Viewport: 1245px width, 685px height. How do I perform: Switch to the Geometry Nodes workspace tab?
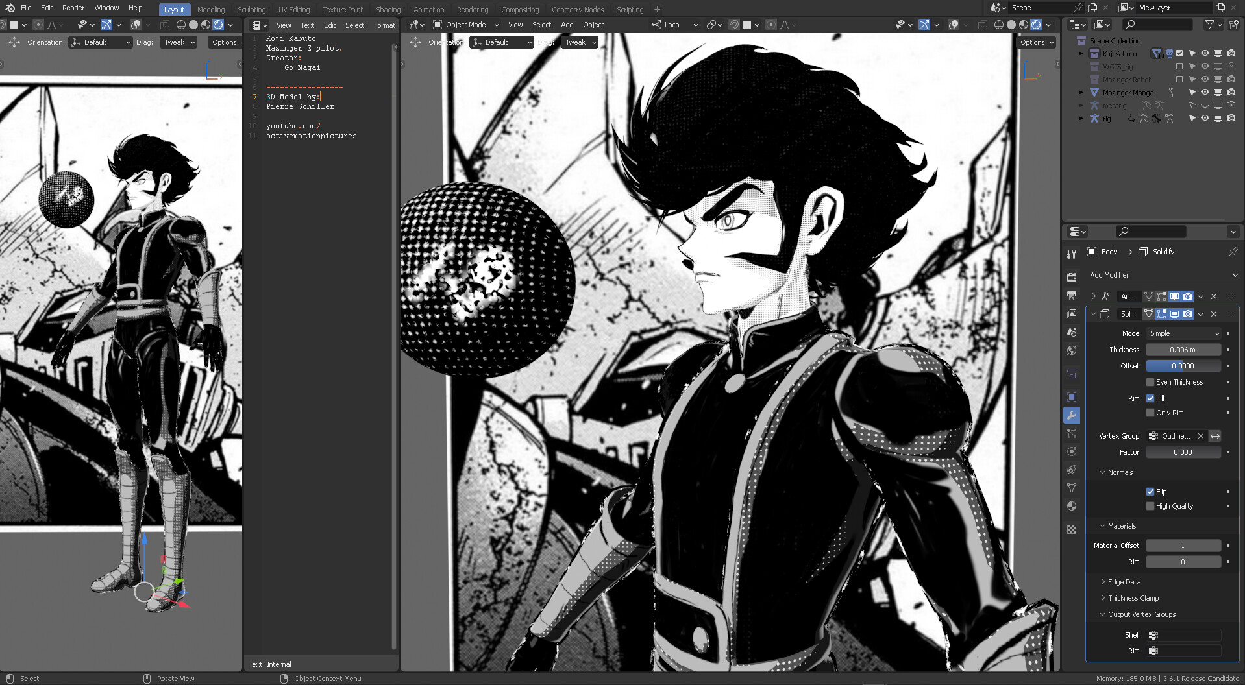pos(577,10)
